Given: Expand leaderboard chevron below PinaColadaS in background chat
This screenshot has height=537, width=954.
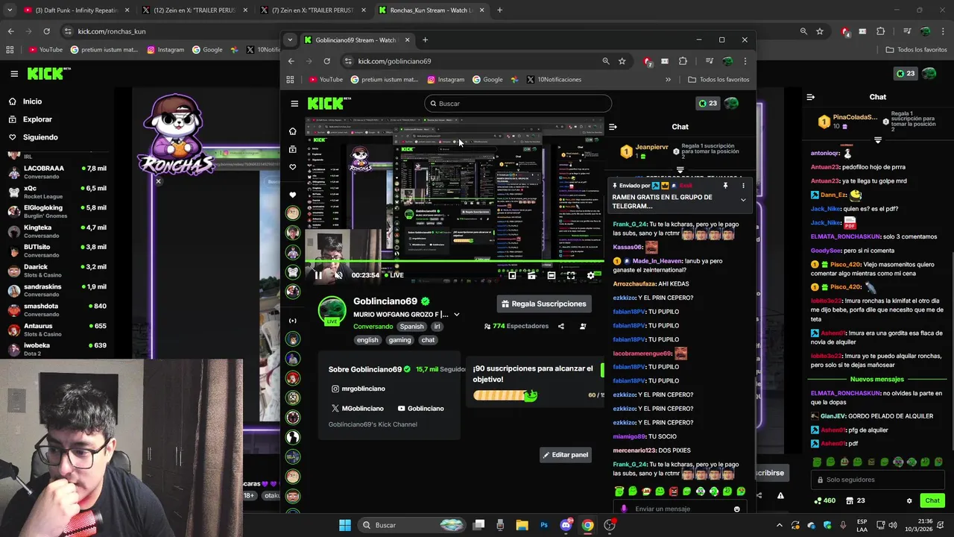Looking at the screenshot, I should [877, 140].
